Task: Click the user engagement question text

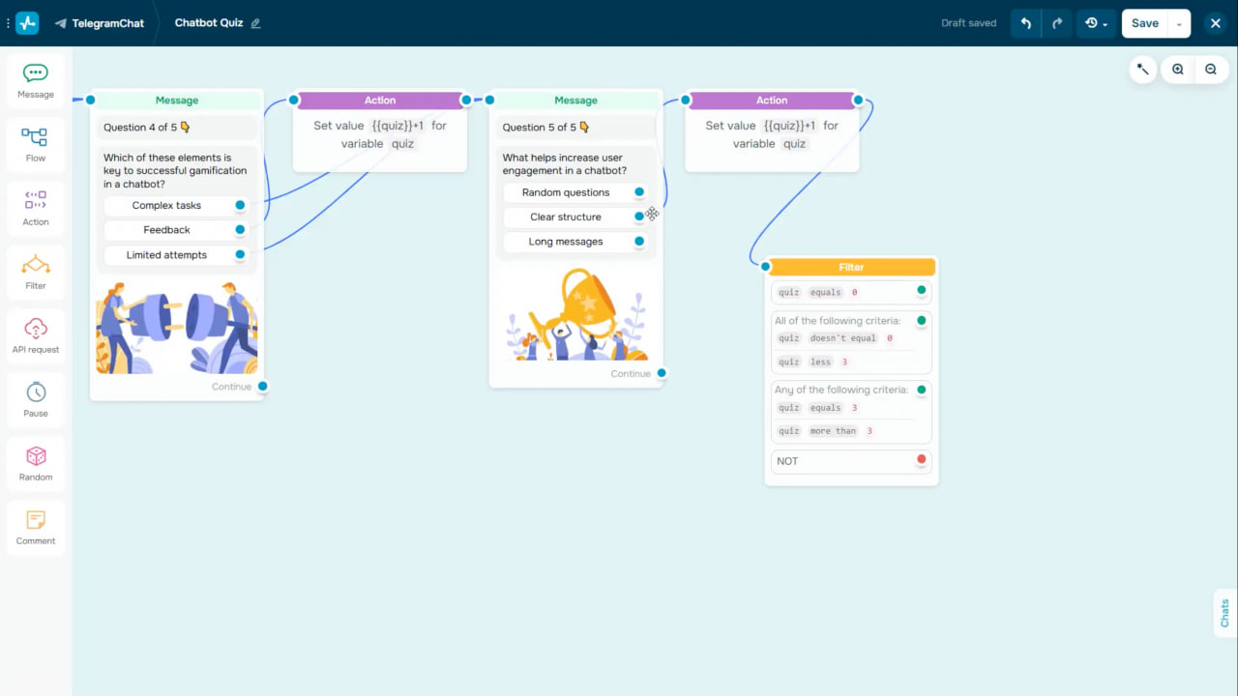Action: click(x=565, y=164)
